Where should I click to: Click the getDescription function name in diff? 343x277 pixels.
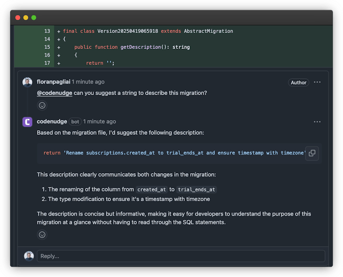141,47
